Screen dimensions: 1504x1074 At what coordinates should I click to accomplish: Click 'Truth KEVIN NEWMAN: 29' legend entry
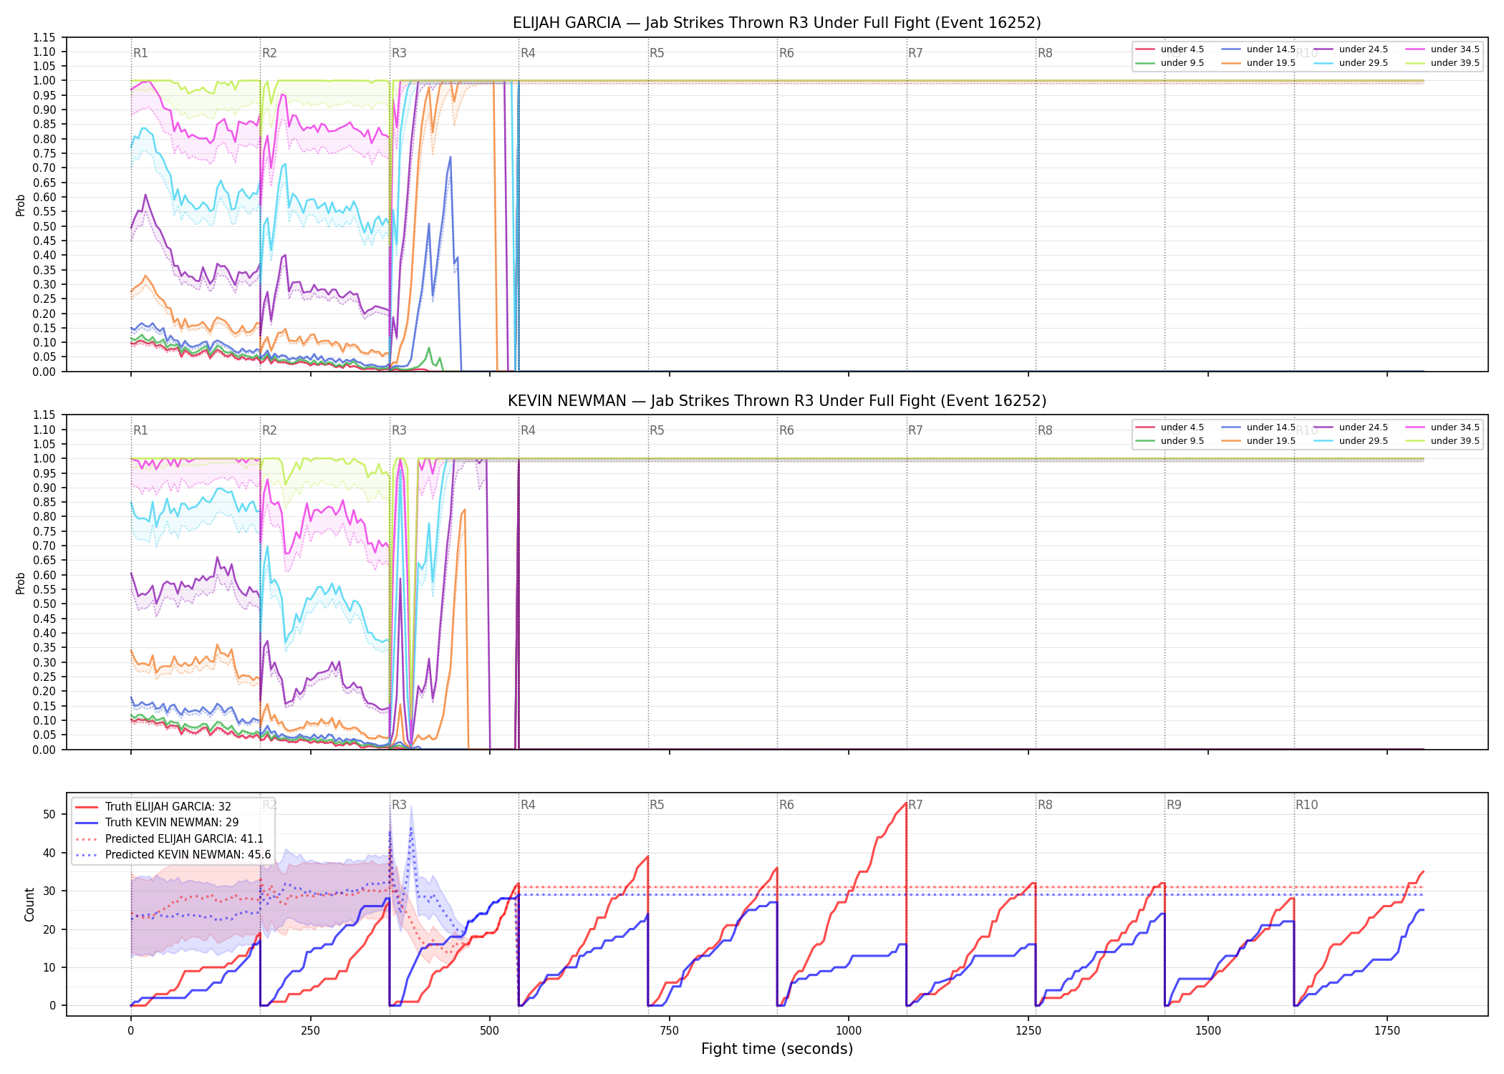tap(157, 823)
